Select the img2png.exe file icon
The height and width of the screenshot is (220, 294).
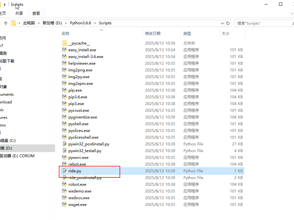tap(65, 70)
